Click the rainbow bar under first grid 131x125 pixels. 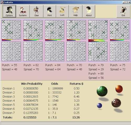(x=7, y=40)
